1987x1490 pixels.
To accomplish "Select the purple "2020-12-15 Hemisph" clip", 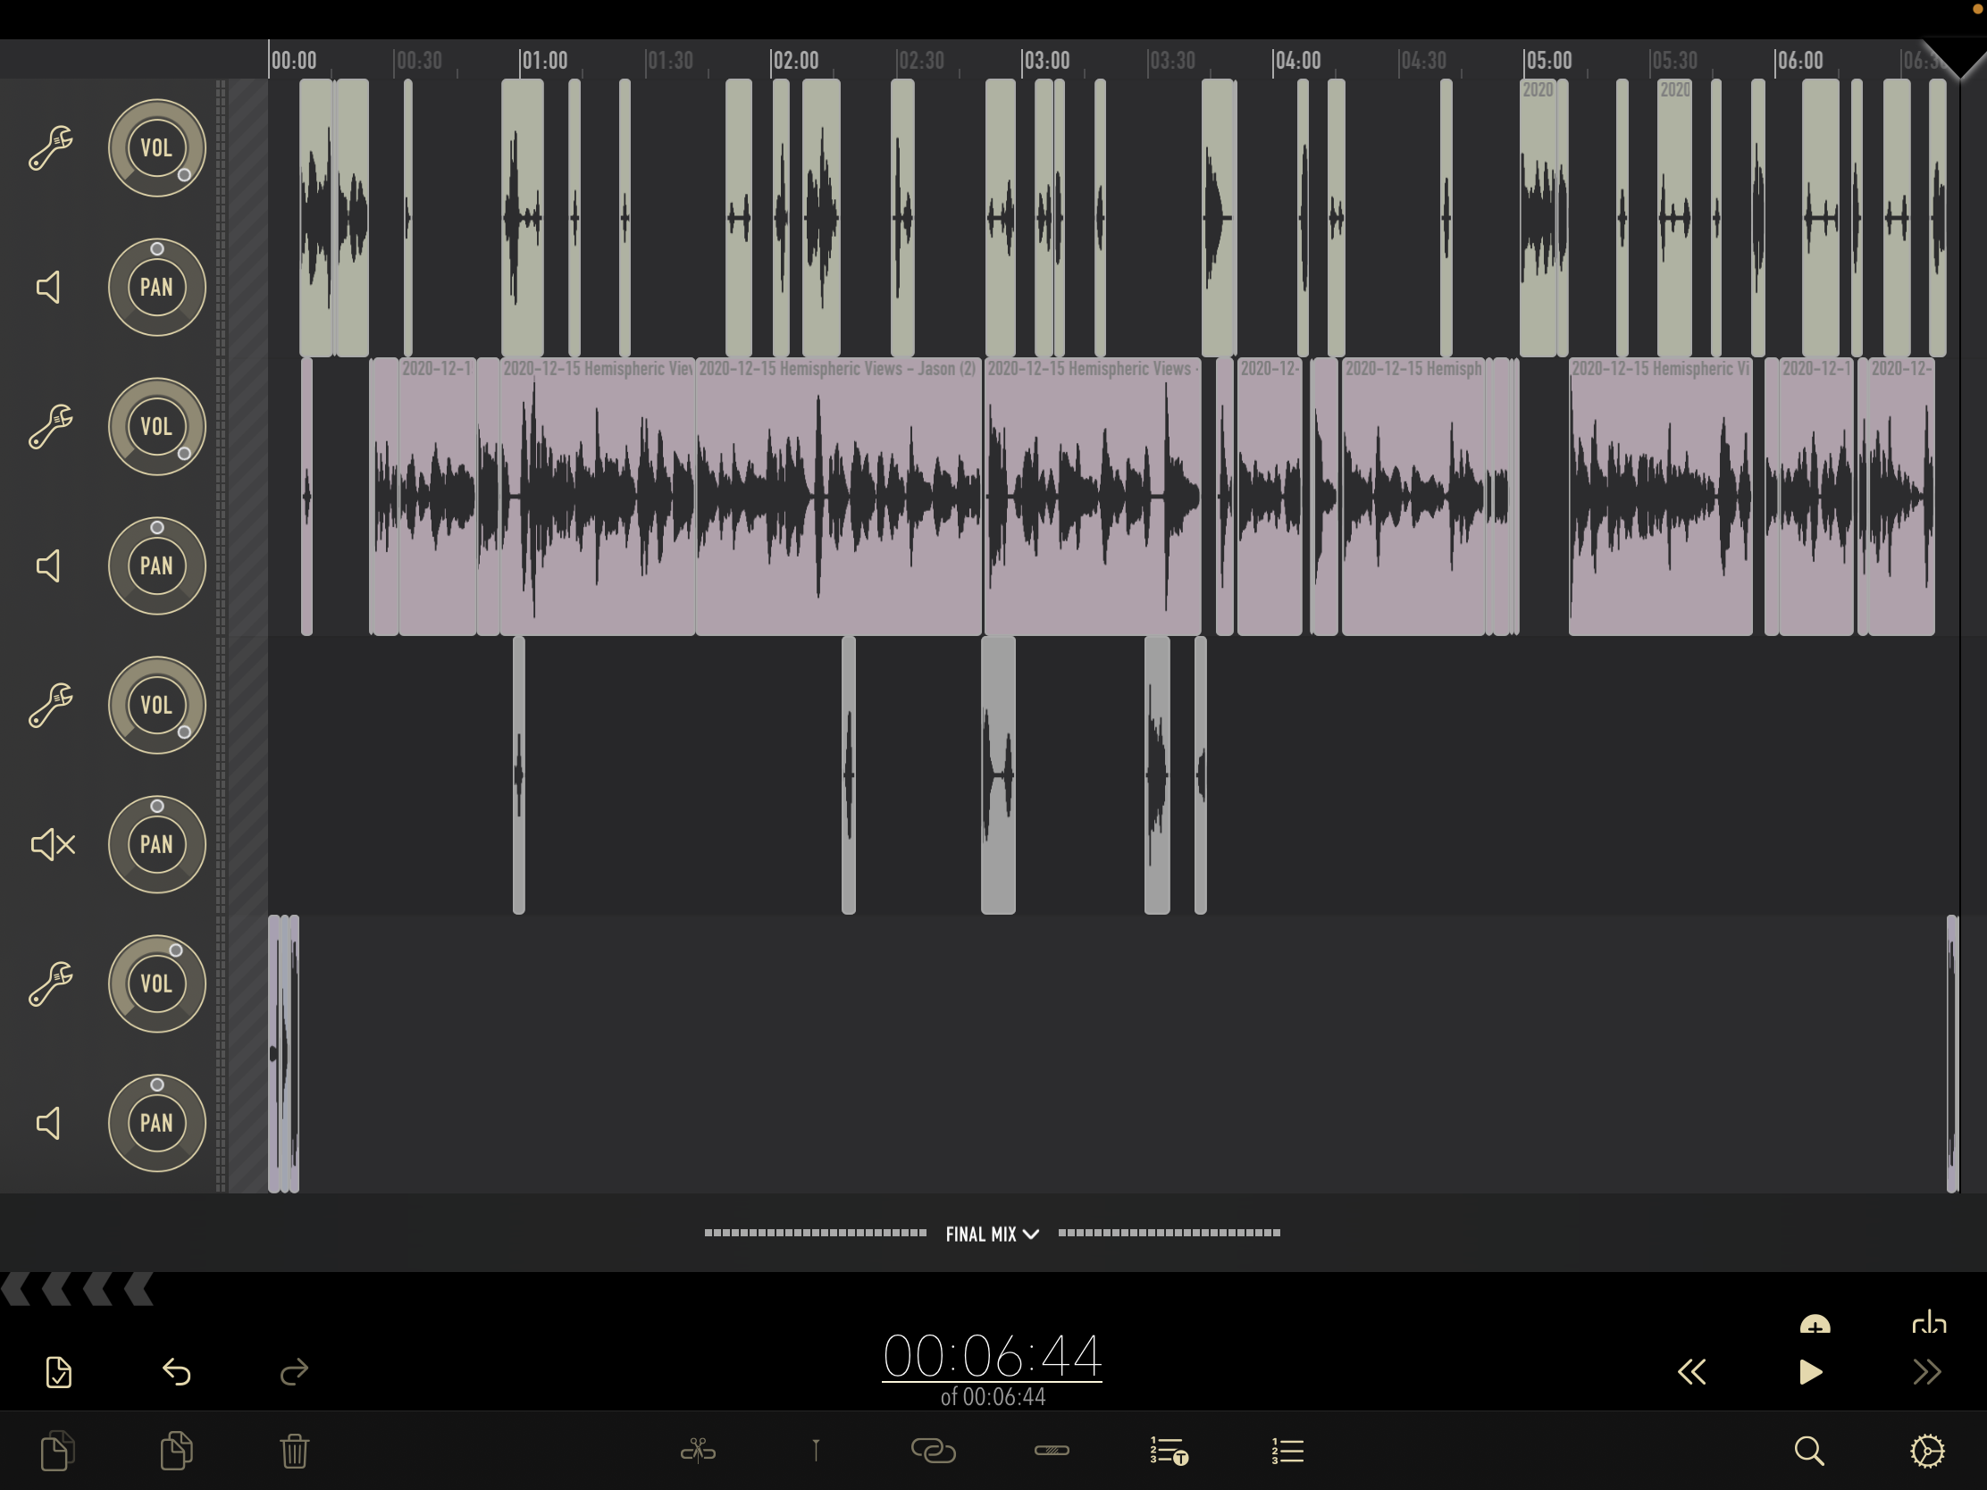I will coord(1413,497).
